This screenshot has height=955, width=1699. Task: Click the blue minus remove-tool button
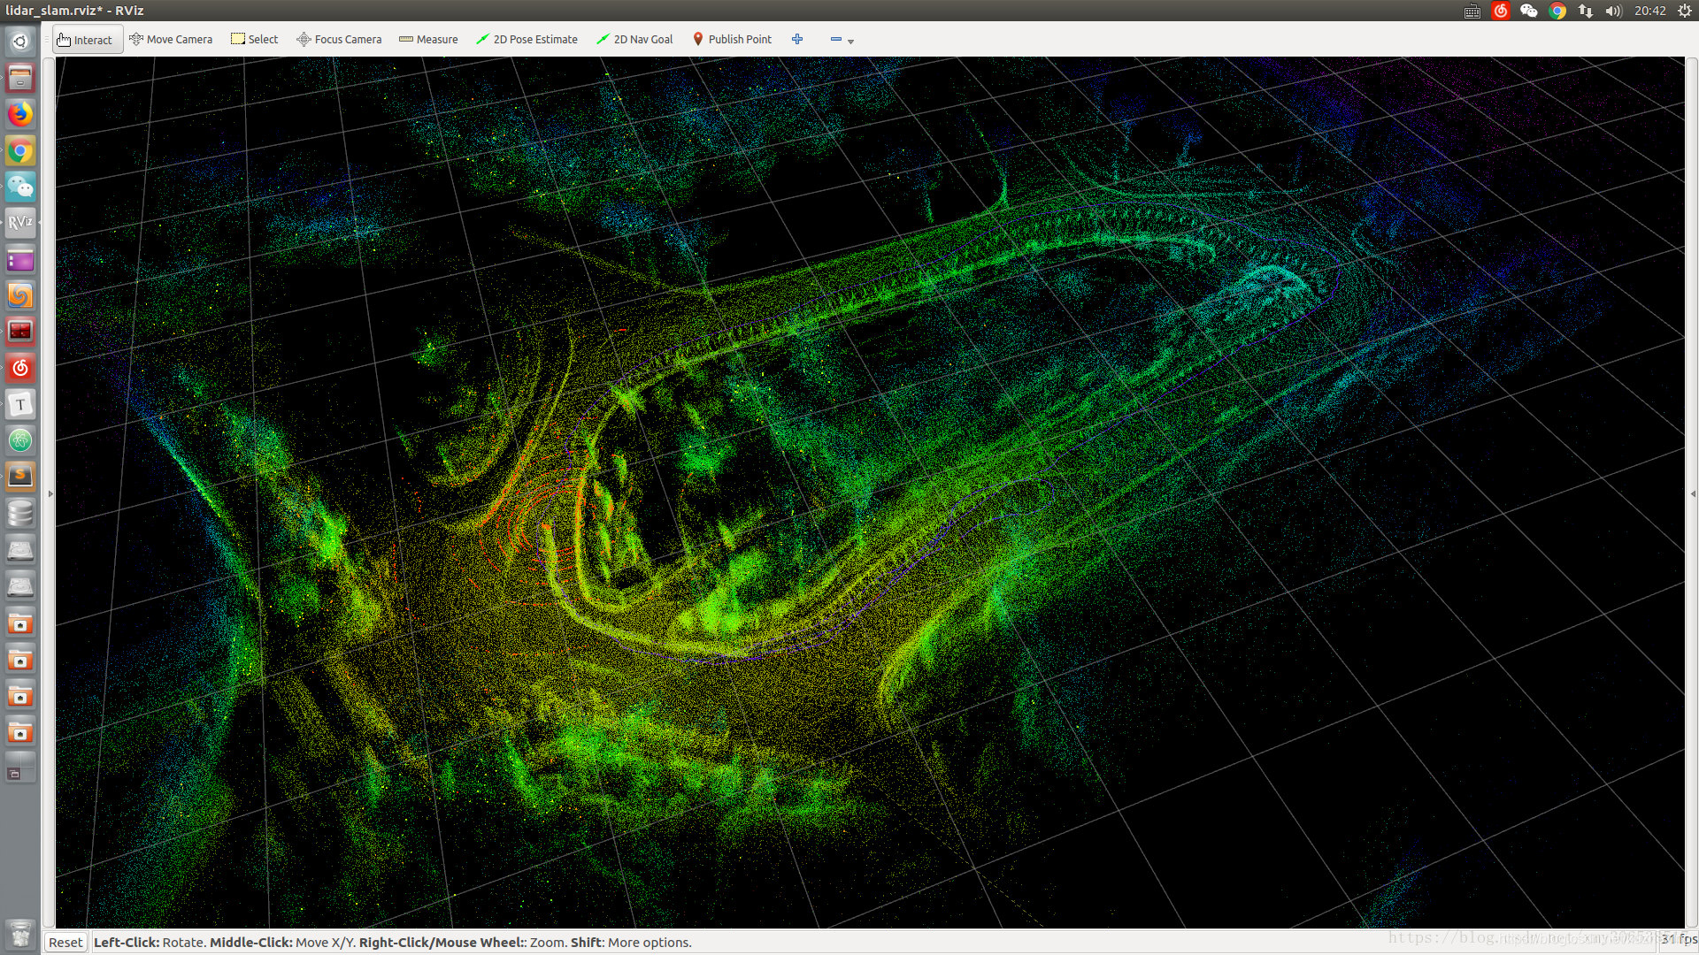[x=835, y=40]
